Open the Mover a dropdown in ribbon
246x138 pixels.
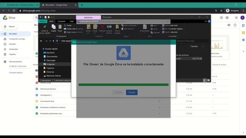(x=88, y=30)
